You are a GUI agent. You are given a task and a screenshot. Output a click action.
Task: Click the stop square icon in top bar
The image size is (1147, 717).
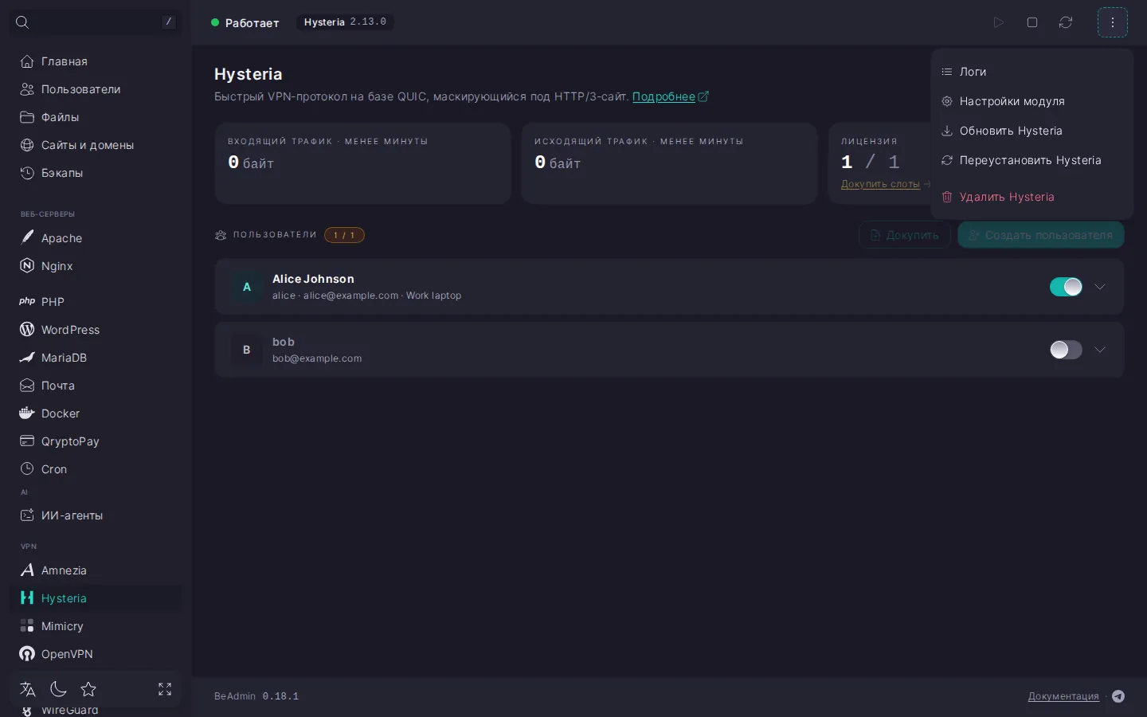click(x=1032, y=22)
